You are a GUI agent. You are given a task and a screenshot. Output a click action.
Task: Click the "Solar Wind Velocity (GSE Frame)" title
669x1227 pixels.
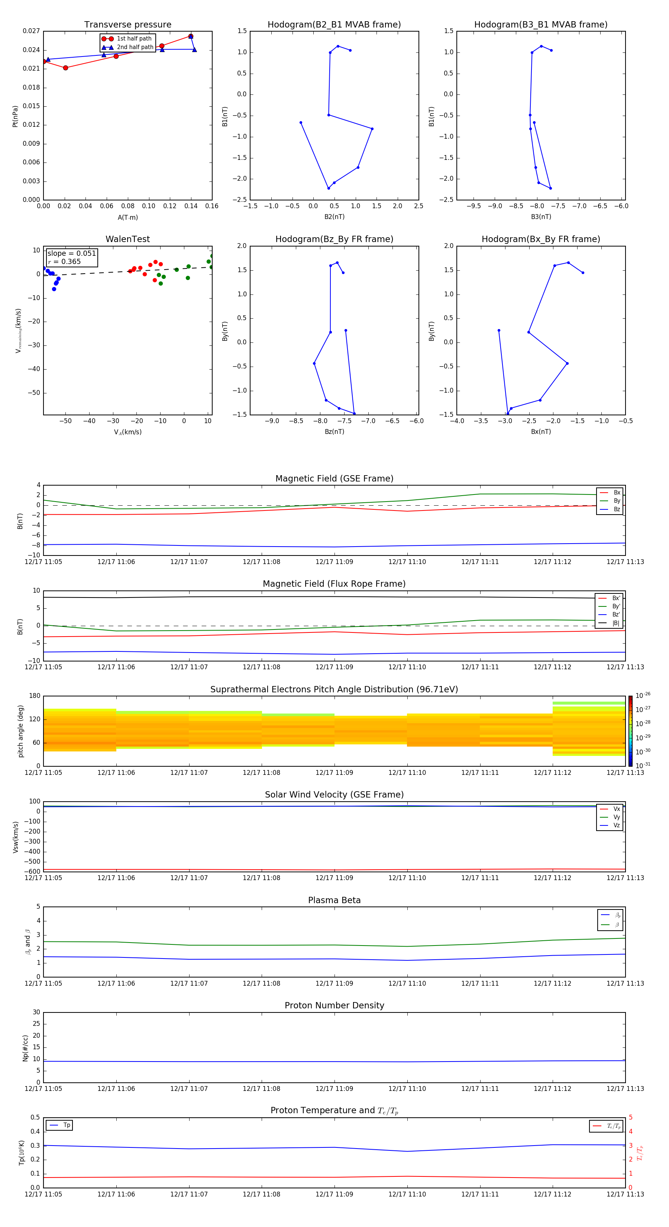(334, 795)
